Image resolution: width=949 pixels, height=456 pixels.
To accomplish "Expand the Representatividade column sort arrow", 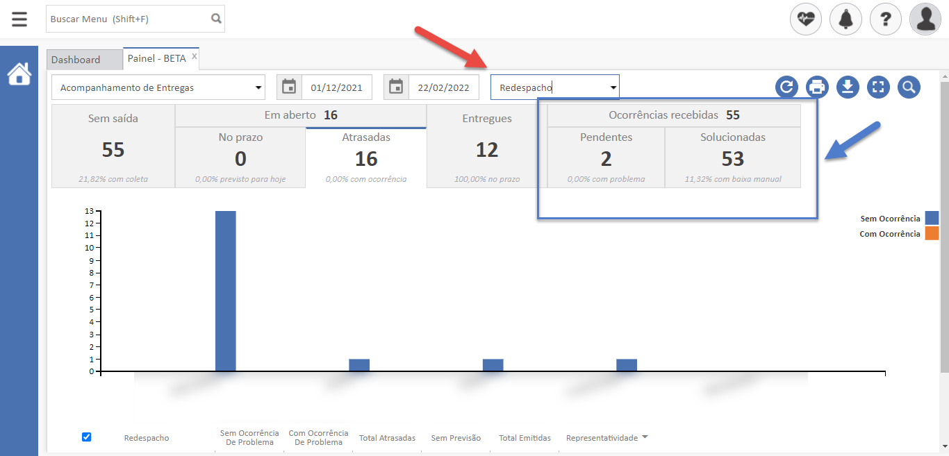I will click(645, 437).
